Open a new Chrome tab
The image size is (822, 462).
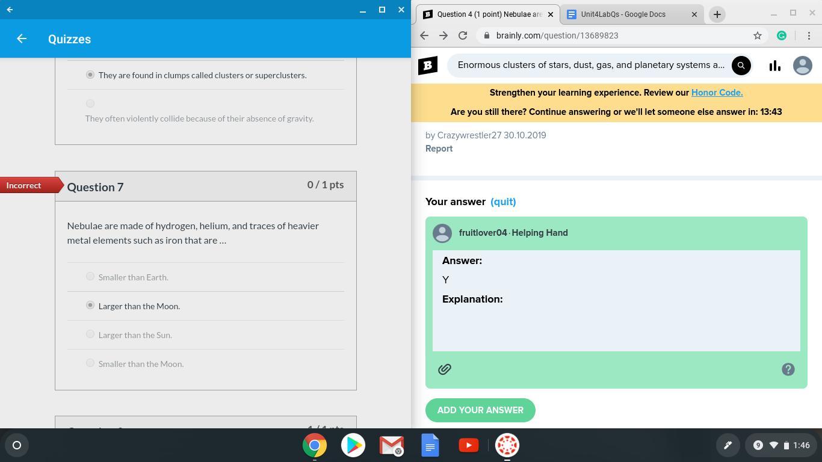pos(717,14)
